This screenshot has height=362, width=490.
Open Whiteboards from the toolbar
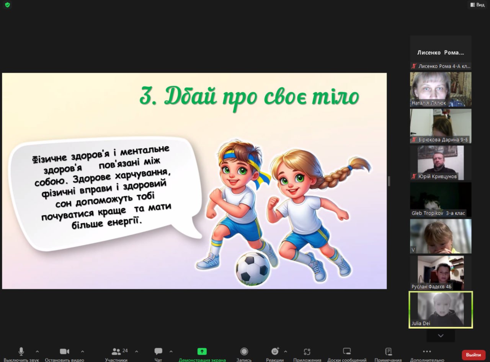click(x=347, y=352)
